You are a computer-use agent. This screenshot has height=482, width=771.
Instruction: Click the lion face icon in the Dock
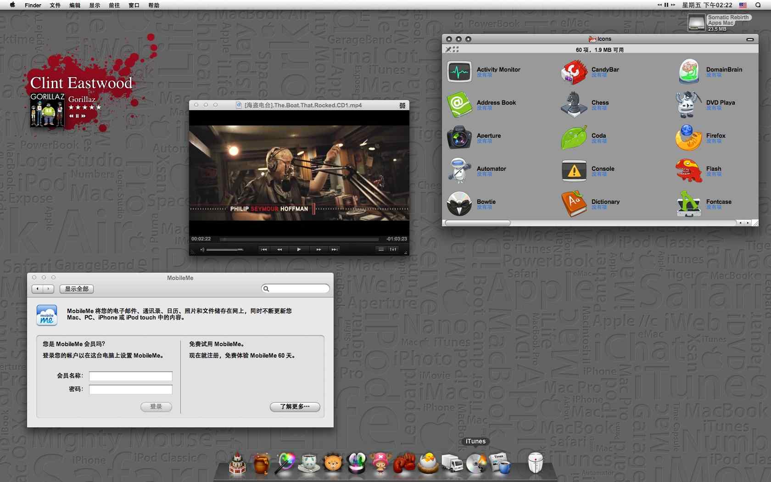tap(333, 463)
